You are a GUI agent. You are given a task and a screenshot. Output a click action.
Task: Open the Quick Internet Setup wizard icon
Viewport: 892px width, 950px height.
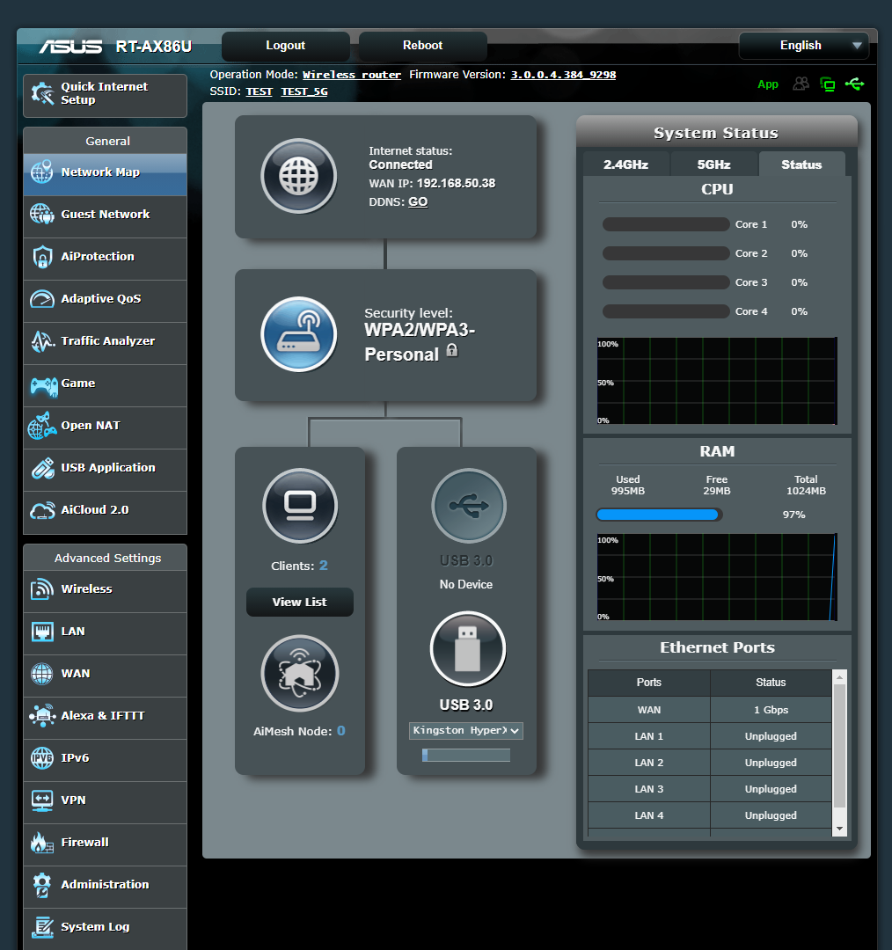[40, 92]
